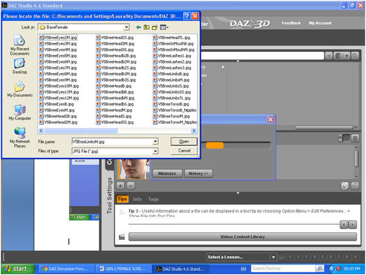Open the Feedback link in DAZ header
The height and width of the screenshot is (275, 366).
pos(291,23)
